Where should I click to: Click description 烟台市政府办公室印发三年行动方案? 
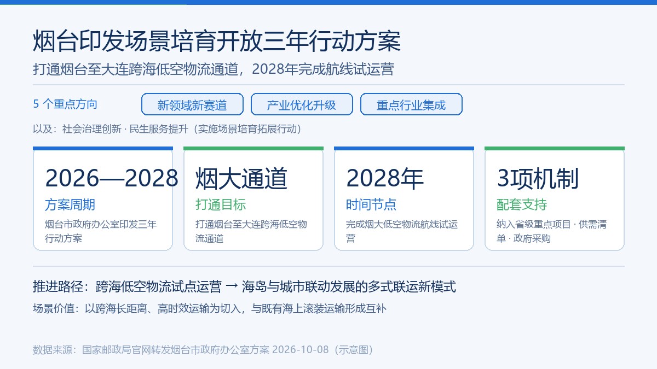pyautogui.click(x=101, y=231)
